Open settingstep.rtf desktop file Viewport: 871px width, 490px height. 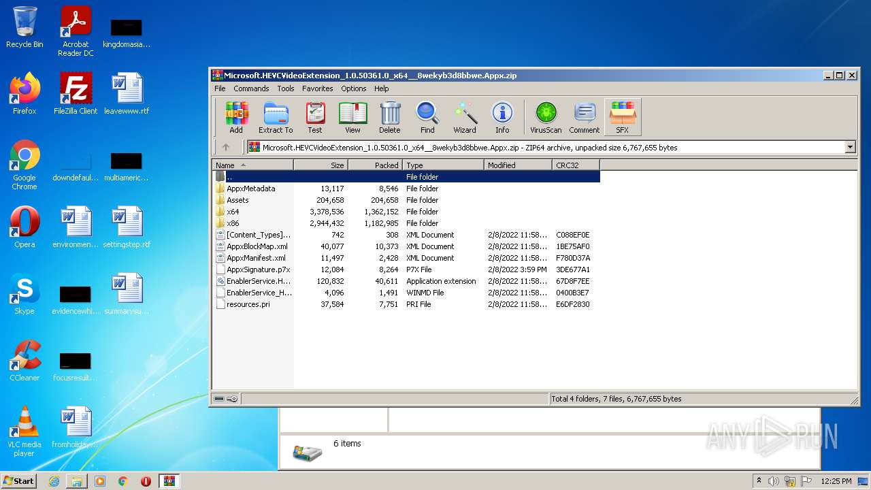[x=127, y=227]
